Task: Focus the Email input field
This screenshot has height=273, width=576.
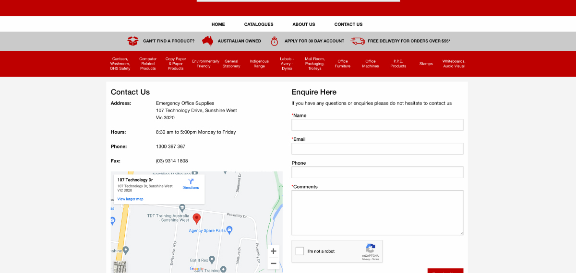Action: [x=377, y=148]
